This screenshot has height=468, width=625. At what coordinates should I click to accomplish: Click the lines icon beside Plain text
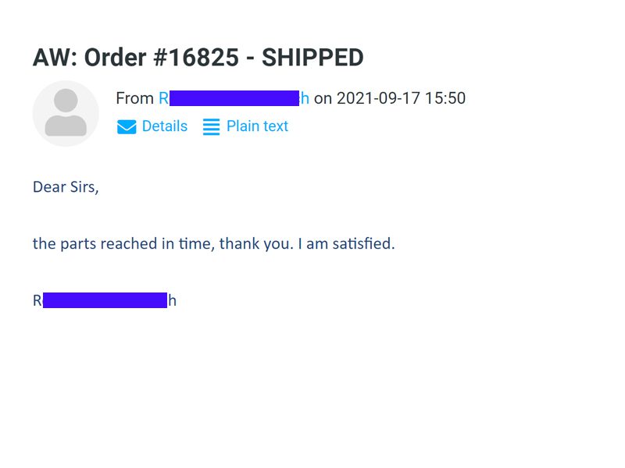tap(211, 127)
